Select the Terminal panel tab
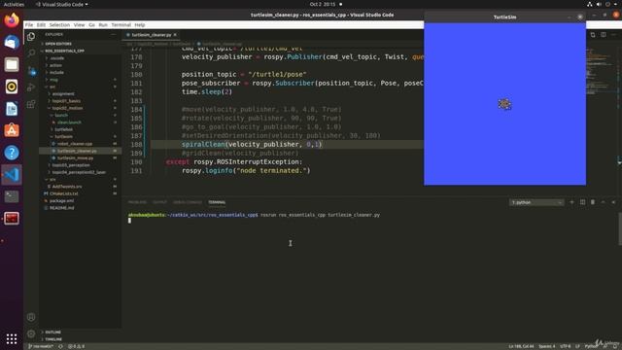 point(217,202)
